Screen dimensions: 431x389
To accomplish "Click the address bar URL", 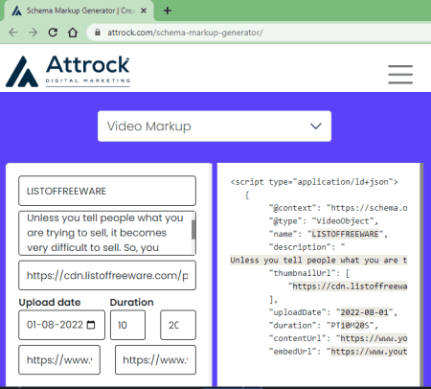I will [x=185, y=33].
